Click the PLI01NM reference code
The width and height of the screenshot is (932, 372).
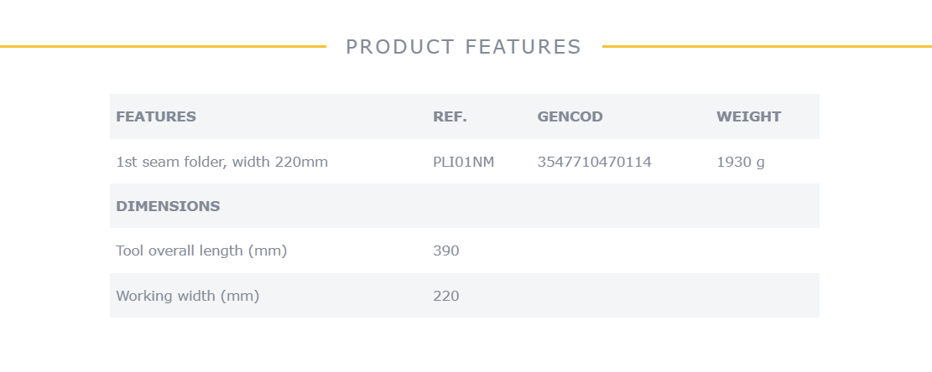pyautogui.click(x=464, y=162)
